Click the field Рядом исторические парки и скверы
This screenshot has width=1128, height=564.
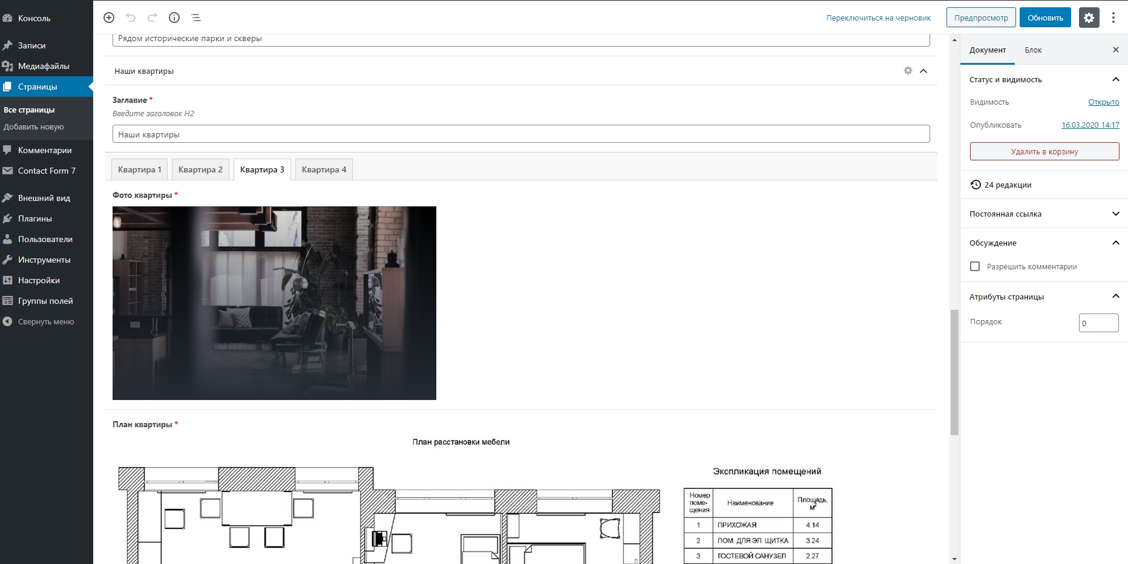click(521, 39)
